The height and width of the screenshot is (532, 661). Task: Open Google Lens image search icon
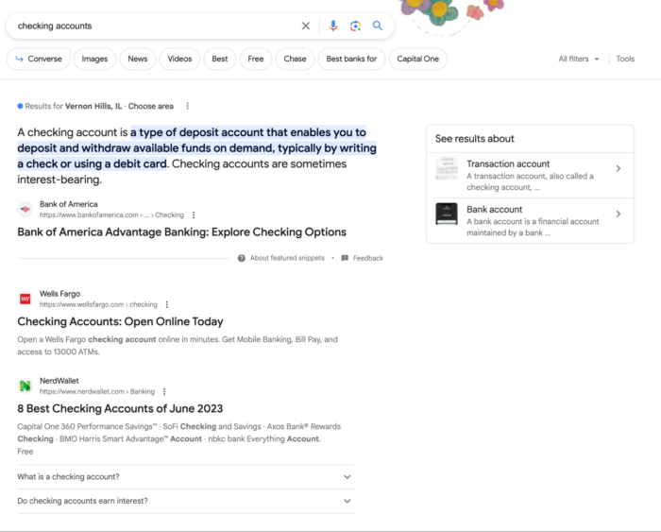pyautogui.click(x=355, y=26)
